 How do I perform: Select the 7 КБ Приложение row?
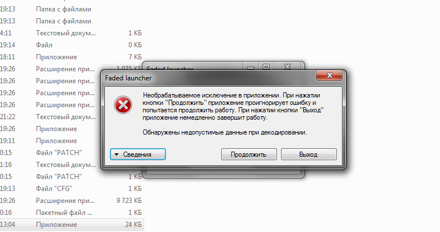click(x=72, y=57)
